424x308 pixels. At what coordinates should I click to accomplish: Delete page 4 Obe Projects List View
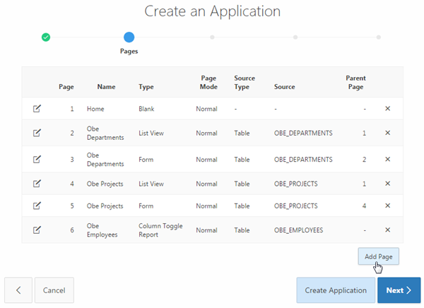[x=387, y=184]
